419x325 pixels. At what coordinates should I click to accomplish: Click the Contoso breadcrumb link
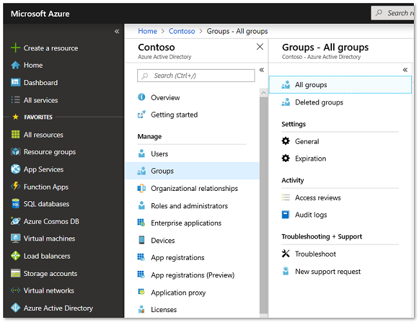(182, 31)
